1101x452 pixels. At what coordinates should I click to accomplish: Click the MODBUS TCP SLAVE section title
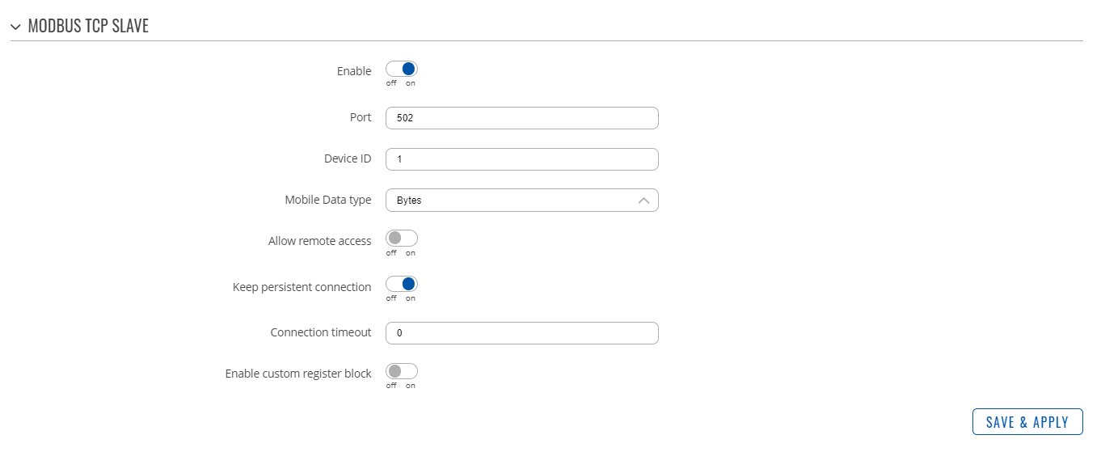(88, 26)
